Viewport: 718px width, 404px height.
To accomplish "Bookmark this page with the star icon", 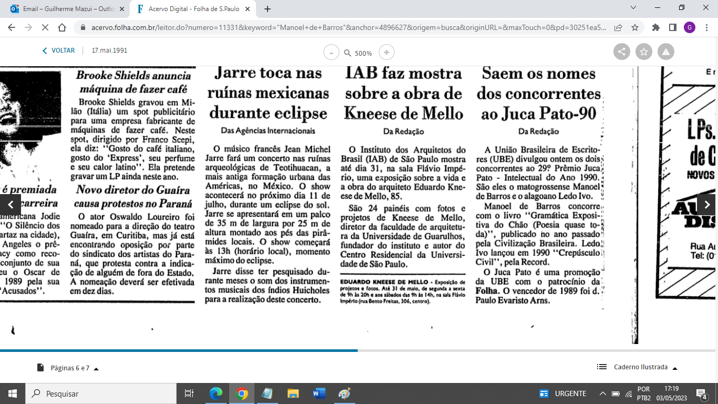I will tap(635, 27).
